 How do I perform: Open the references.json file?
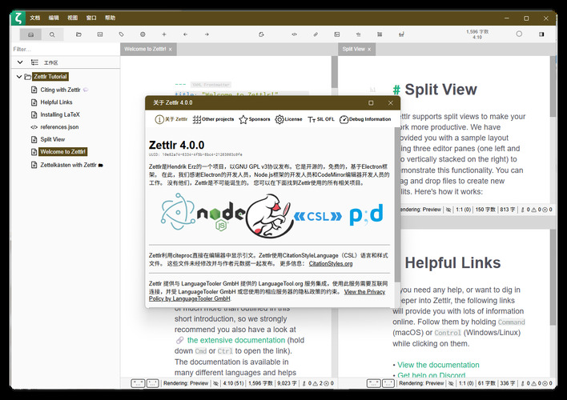point(59,126)
